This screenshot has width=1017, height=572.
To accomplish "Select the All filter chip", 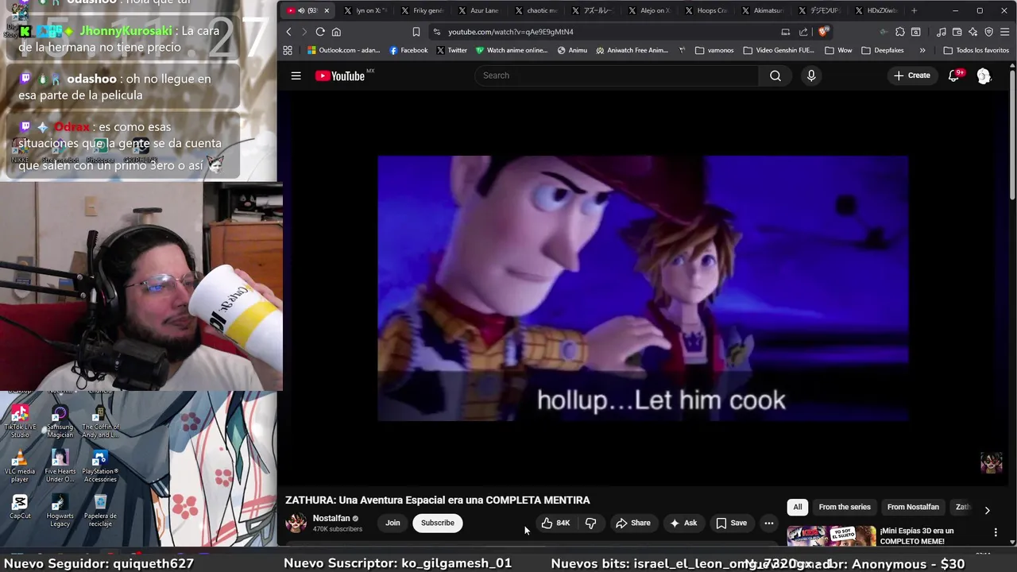I will coord(798,507).
